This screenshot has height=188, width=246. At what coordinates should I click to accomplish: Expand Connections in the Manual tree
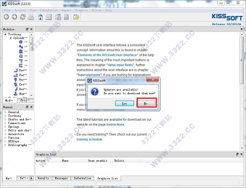point(5,123)
